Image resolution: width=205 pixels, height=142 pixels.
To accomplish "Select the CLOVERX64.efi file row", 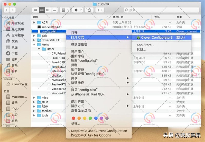I will coord(116,27).
